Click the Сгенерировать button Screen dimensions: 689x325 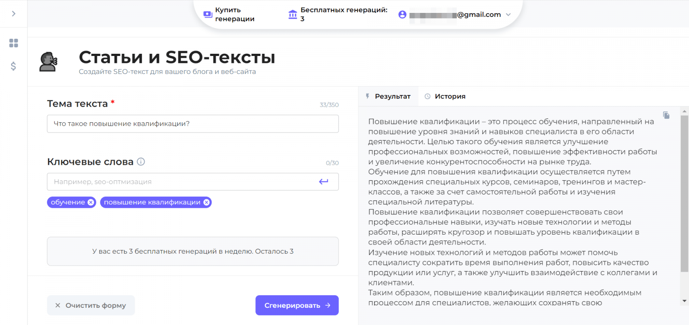[297, 305]
